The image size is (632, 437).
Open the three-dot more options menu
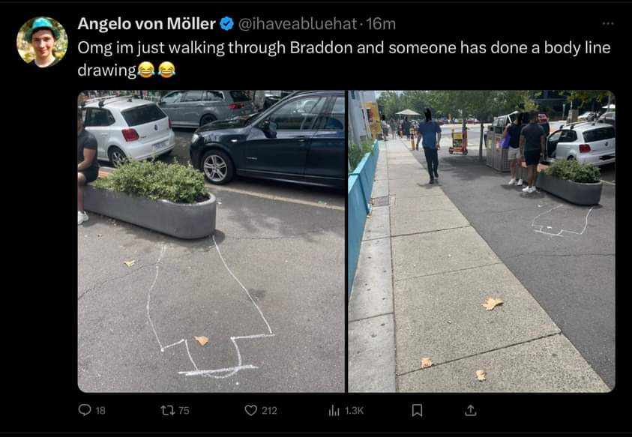coord(607,24)
